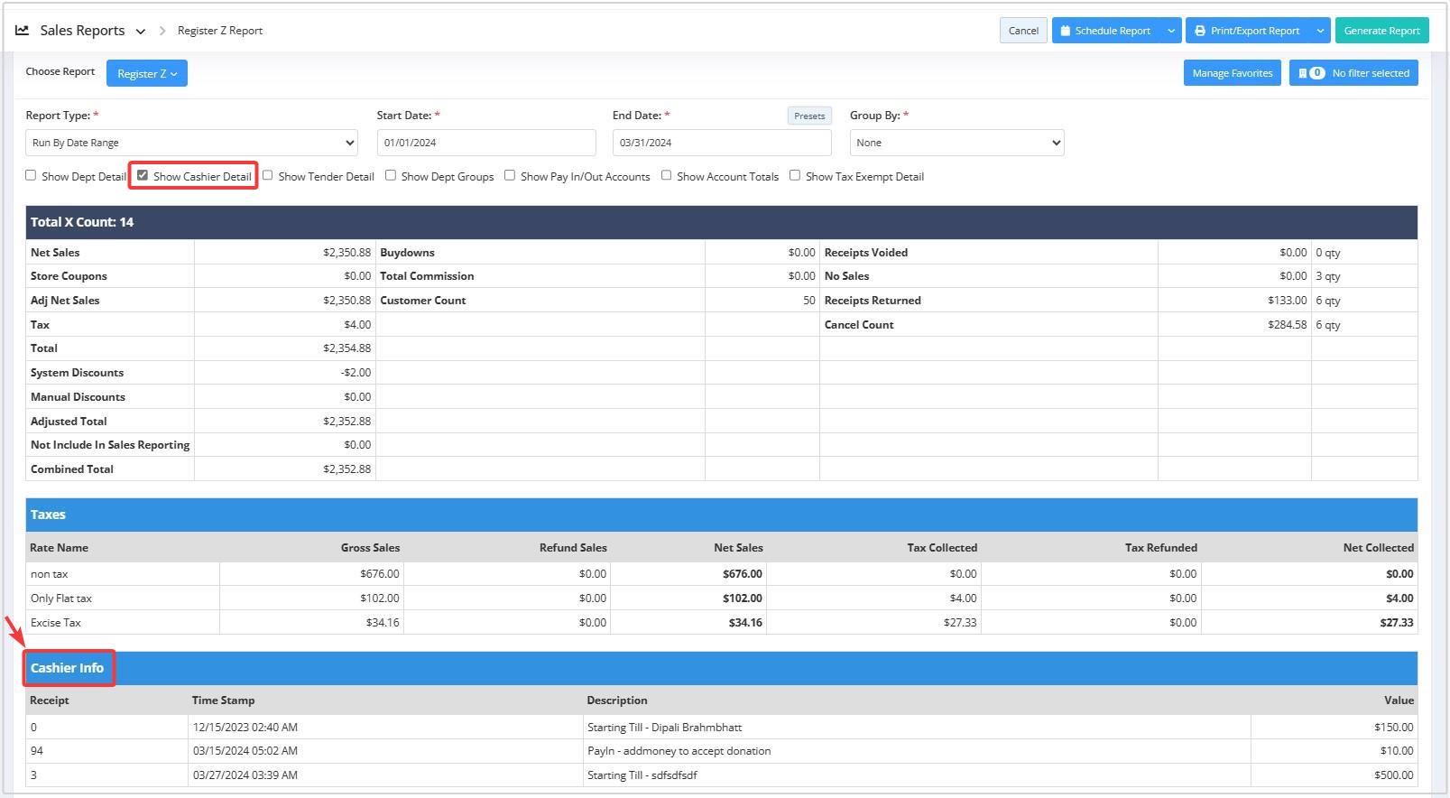
Task: Enable the Show Dept Detail checkbox
Action: (x=31, y=175)
